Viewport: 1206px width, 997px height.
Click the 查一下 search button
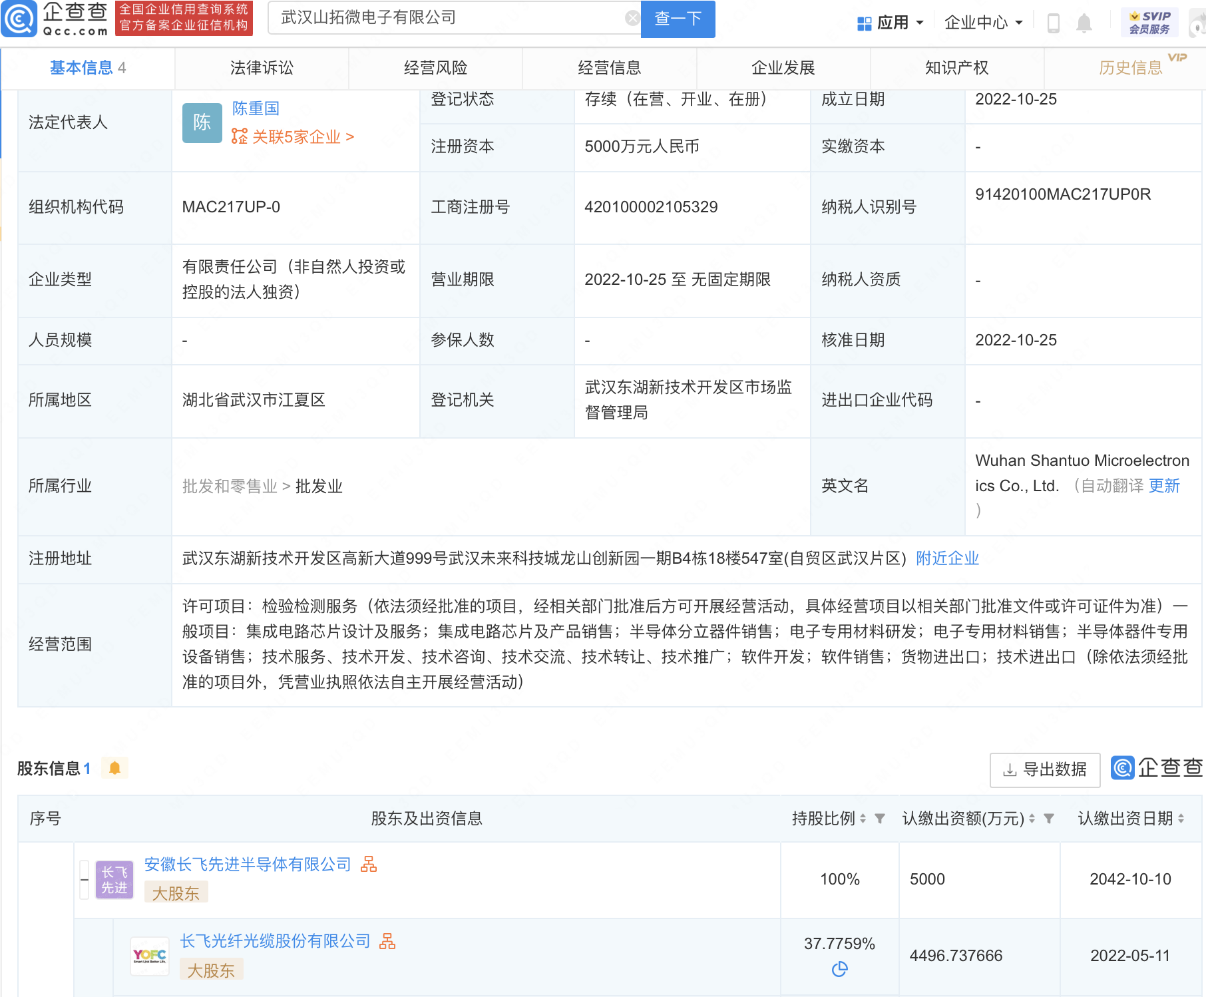[x=678, y=19]
